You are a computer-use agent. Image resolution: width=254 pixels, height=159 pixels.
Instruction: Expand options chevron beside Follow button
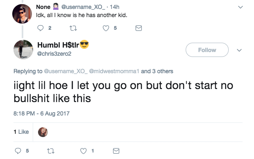pos(239,50)
